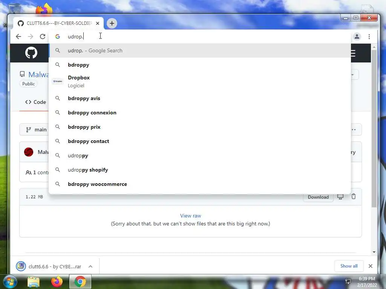
Task: Reload the page with refresh icon
Action: point(43,37)
